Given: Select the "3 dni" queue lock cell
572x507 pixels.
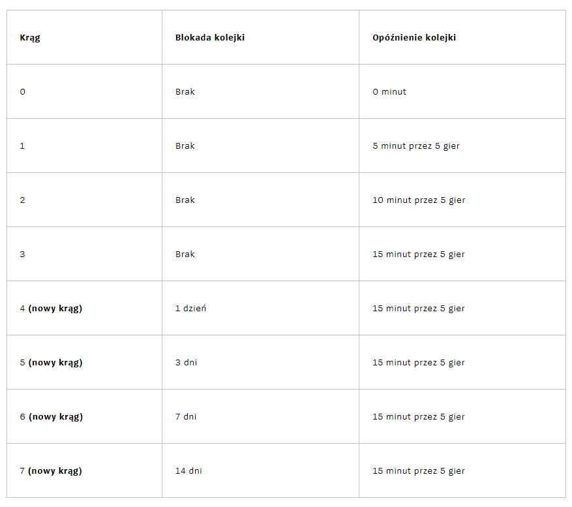Looking at the screenshot, I should [186, 363].
